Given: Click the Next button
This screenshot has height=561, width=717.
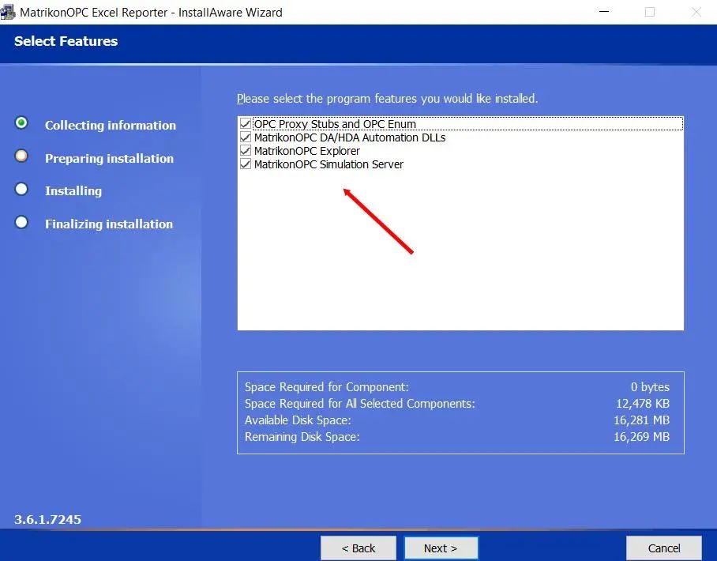Looking at the screenshot, I should [x=441, y=548].
